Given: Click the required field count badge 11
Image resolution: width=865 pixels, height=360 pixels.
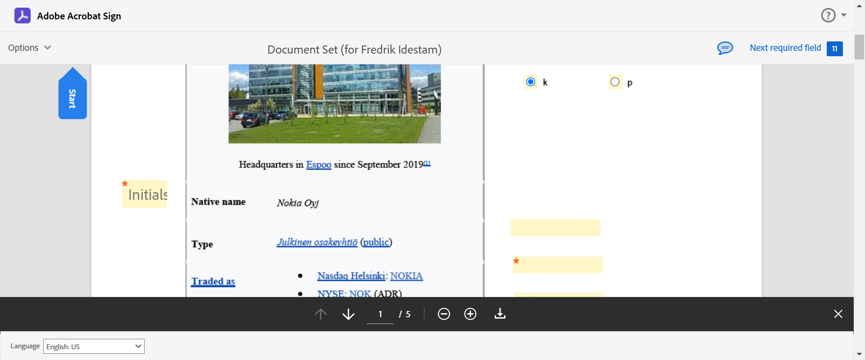Looking at the screenshot, I should tap(835, 49).
